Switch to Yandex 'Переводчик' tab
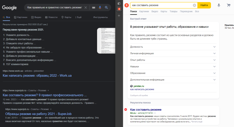Image resolution: width=234 pixels, height=127 pixels. pyautogui.click(x=186, y=11)
